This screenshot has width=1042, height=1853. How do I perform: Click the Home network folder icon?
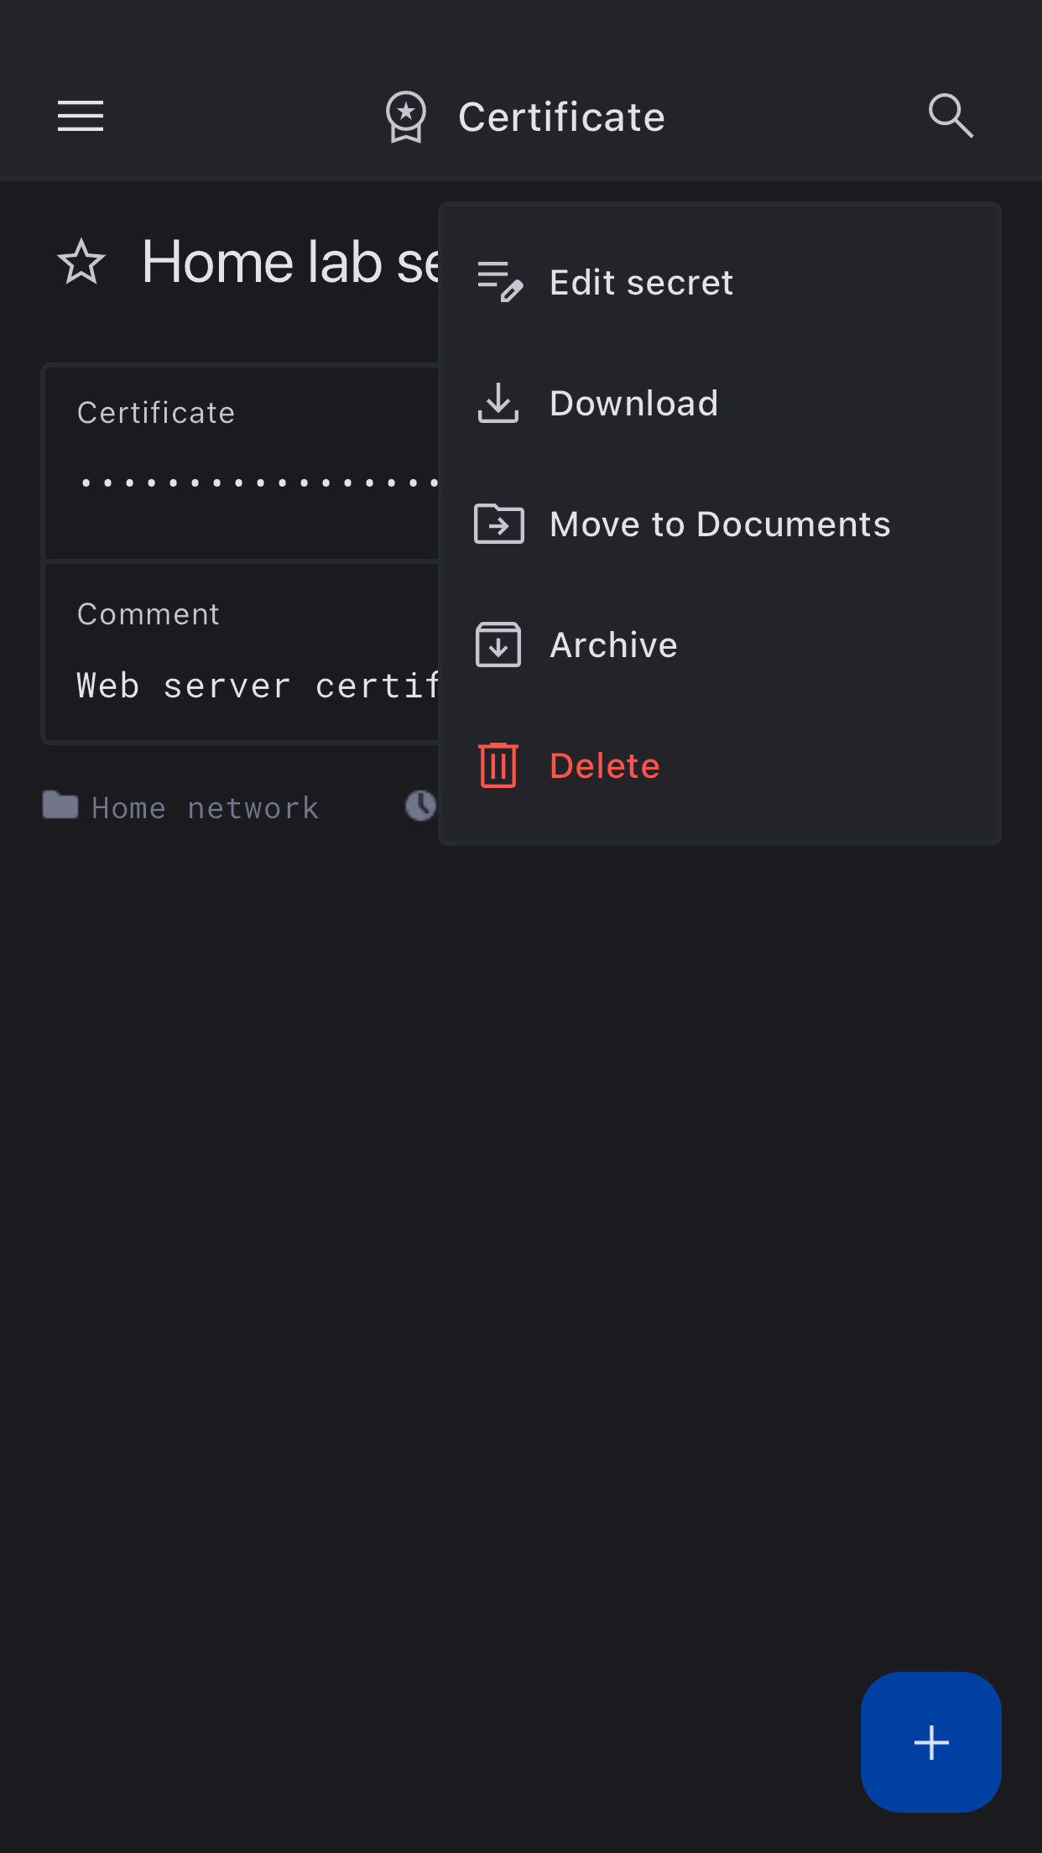[x=60, y=806]
